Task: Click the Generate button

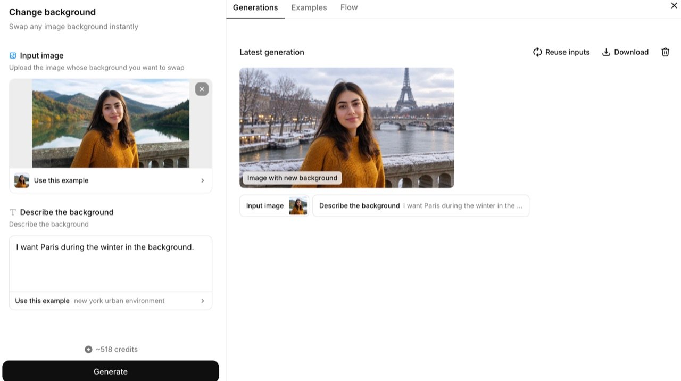Action: (111, 371)
